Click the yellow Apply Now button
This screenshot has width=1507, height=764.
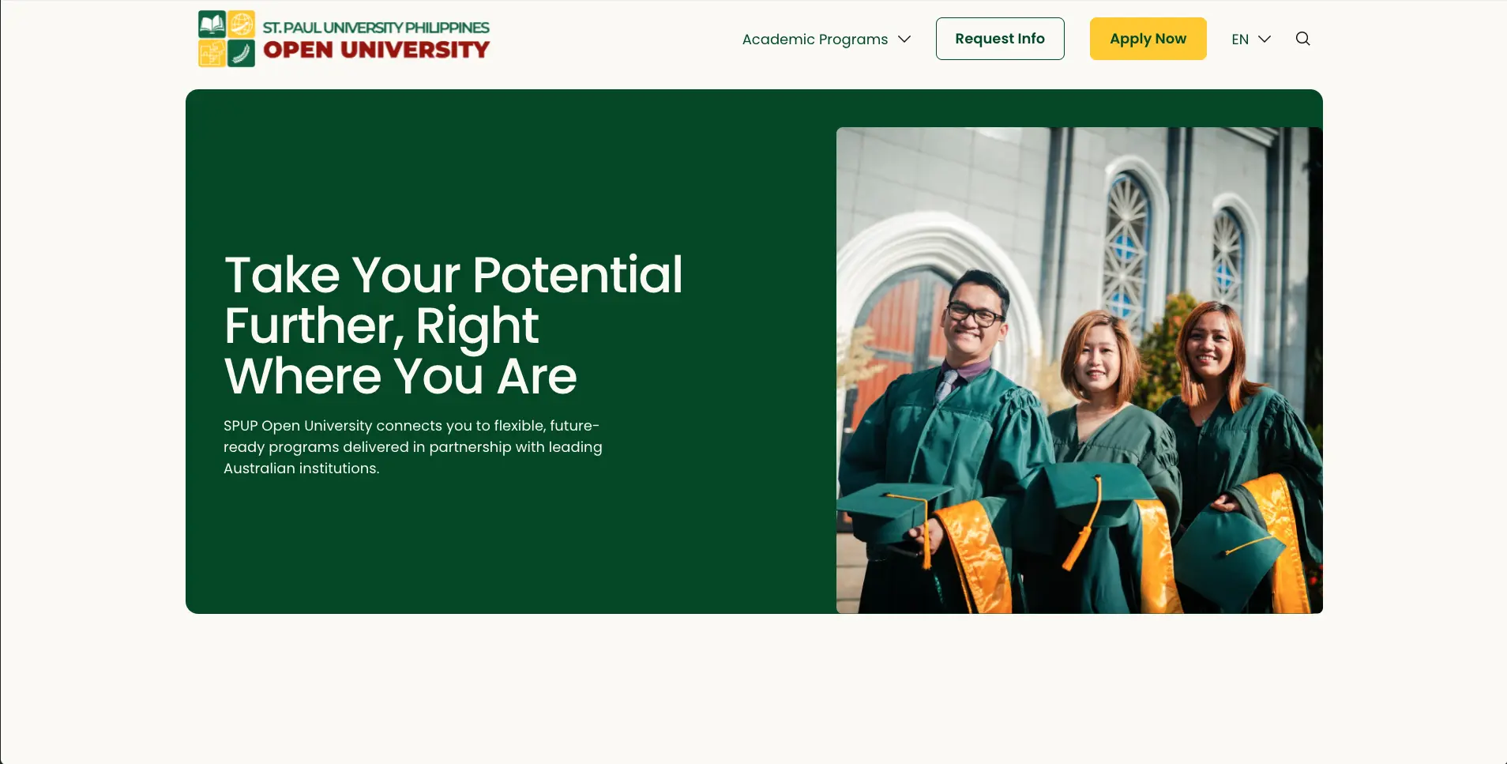1148,39
